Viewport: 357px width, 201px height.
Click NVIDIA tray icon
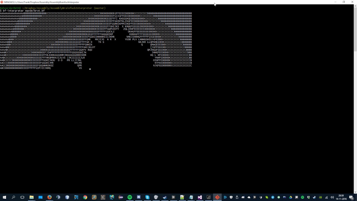point(320,197)
